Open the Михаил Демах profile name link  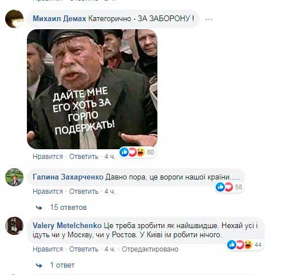click(x=60, y=19)
